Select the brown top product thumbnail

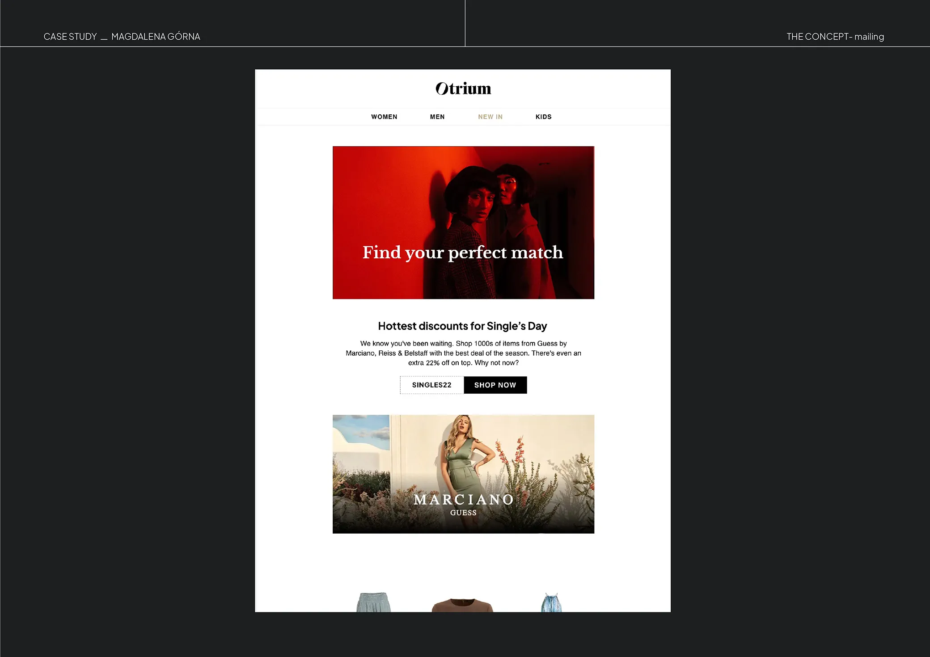(462, 605)
